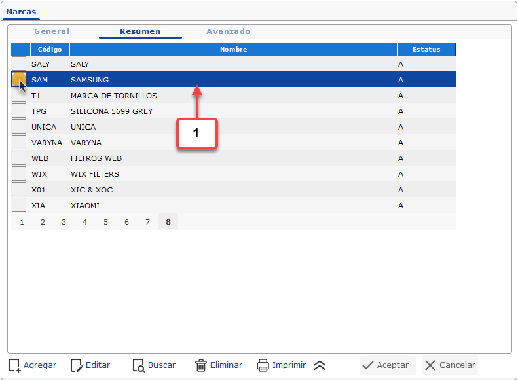Click the Buscar magnifier icon

(x=138, y=365)
